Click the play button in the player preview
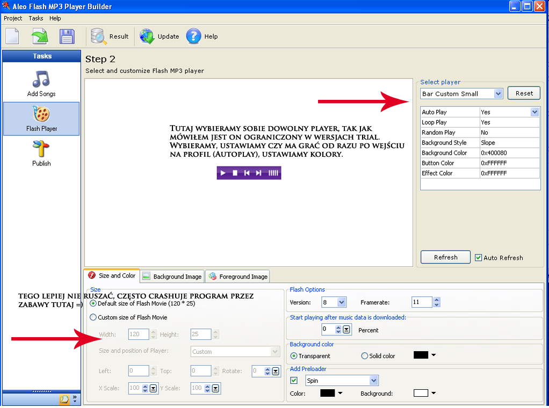549x408 pixels. (223, 173)
